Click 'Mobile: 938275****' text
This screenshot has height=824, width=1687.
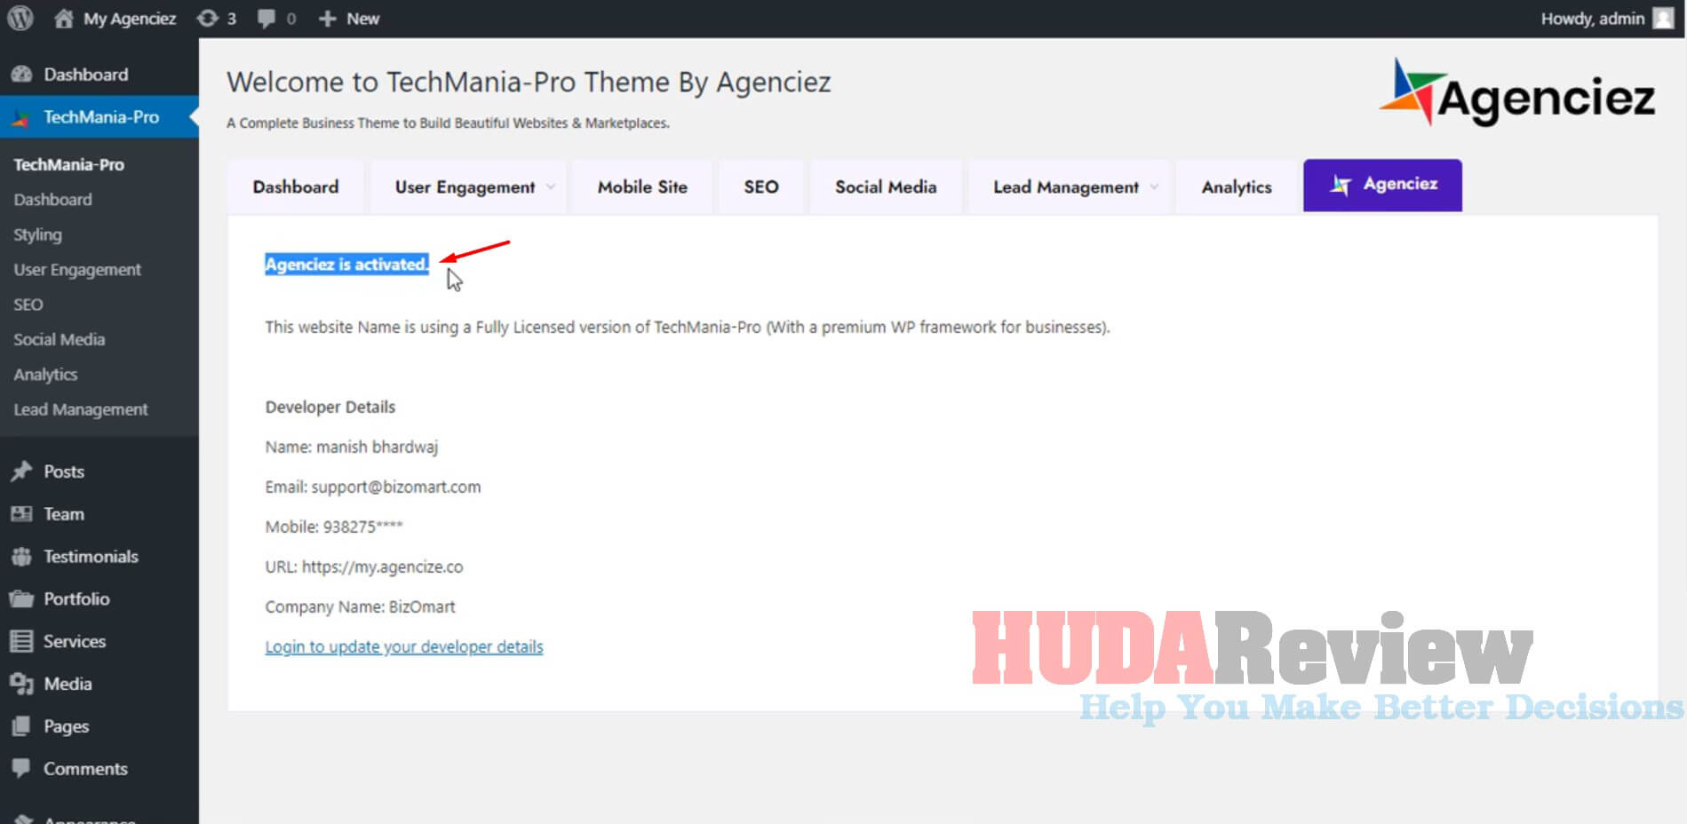334,527
